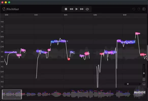Toggle the bottom overview panel icon
Screen dimensions: 148x101
[144, 84]
